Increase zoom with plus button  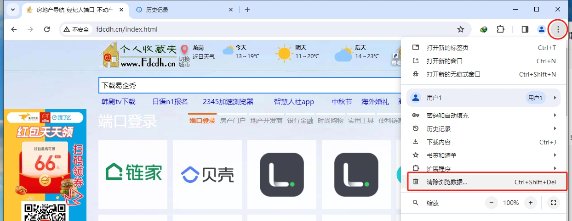tap(531, 203)
